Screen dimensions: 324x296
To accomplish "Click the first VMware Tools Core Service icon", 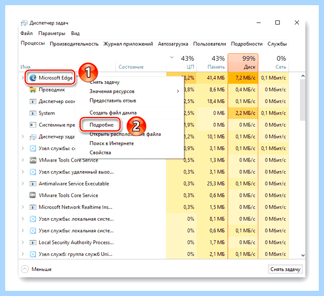I will [33, 161].
